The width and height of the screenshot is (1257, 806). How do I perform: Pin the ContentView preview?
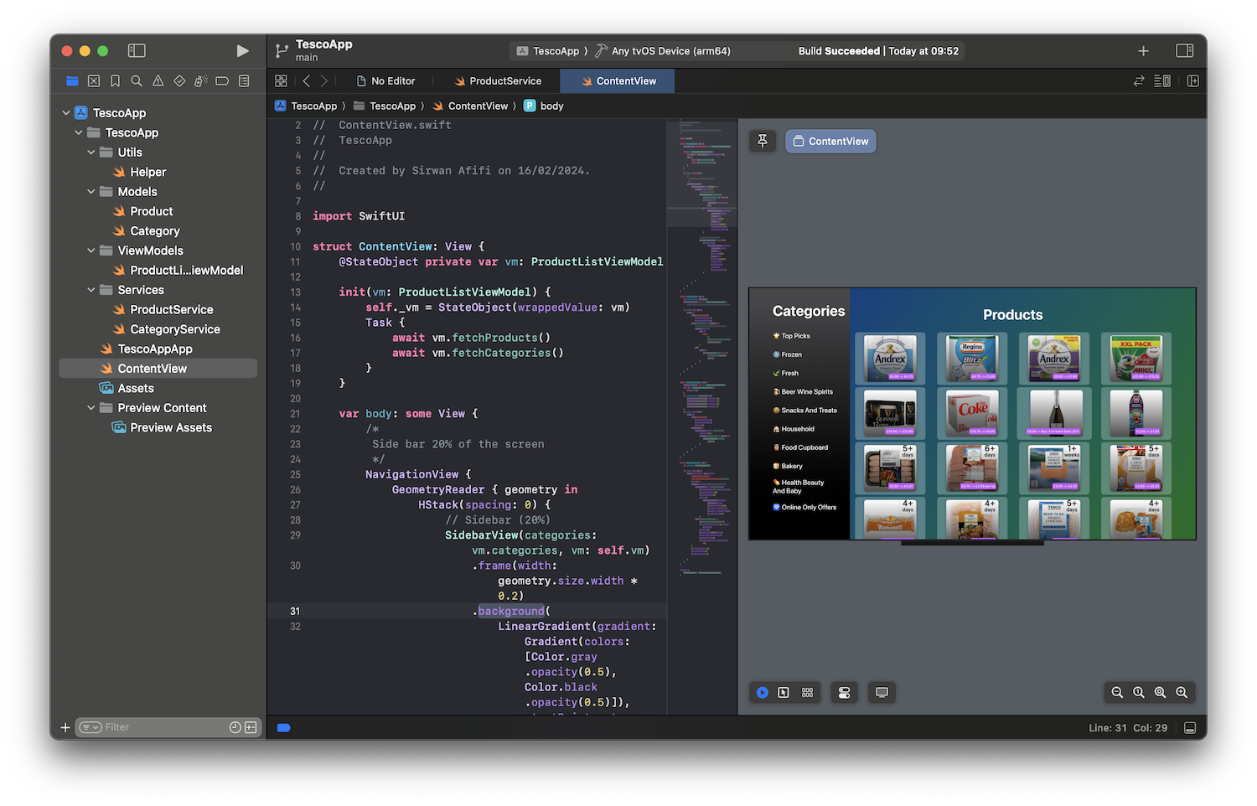coord(763,142)
